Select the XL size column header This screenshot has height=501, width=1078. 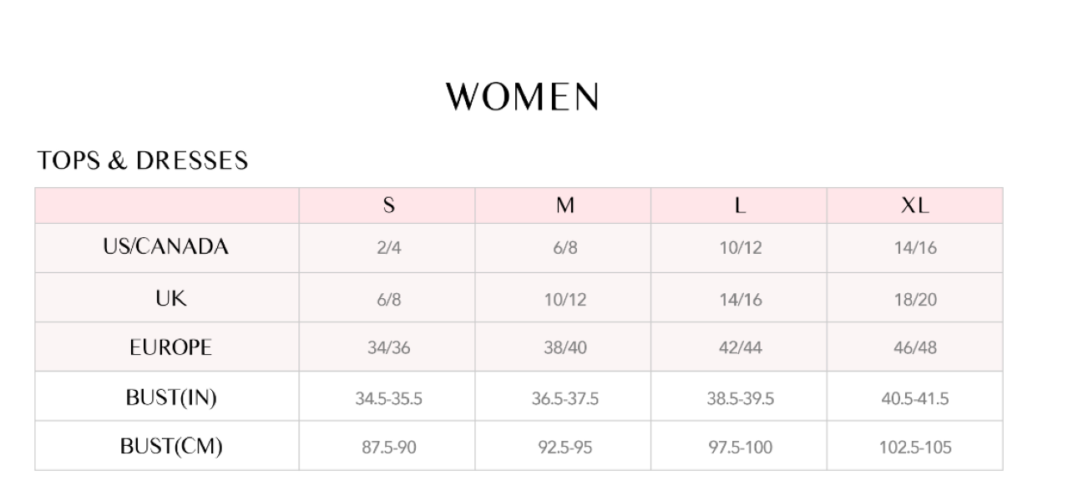click(915, 205)
